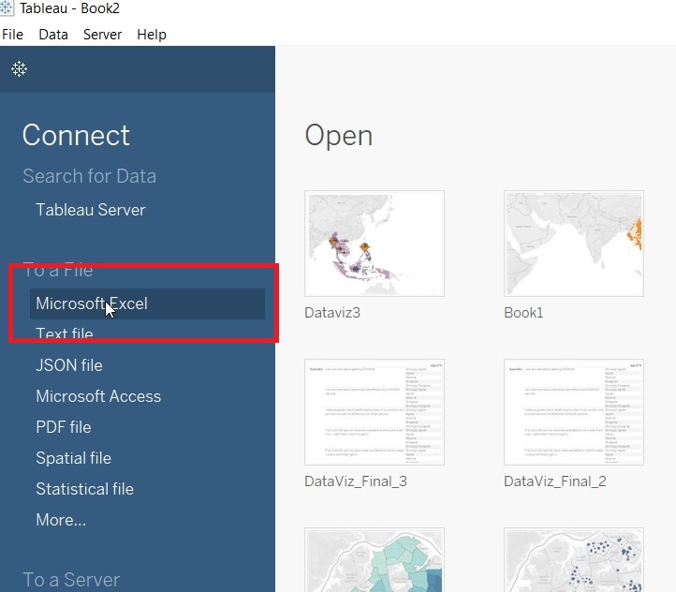Click the Tableau app icon in title bar
Viewport: 676px width, 592px height.
[7, 8]
